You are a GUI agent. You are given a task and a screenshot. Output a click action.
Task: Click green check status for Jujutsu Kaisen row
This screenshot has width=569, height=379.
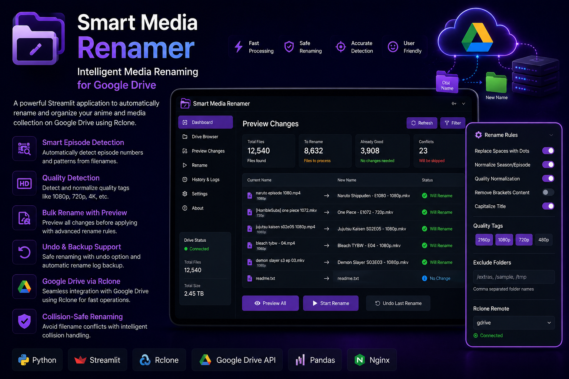click(x=425, y=229)
